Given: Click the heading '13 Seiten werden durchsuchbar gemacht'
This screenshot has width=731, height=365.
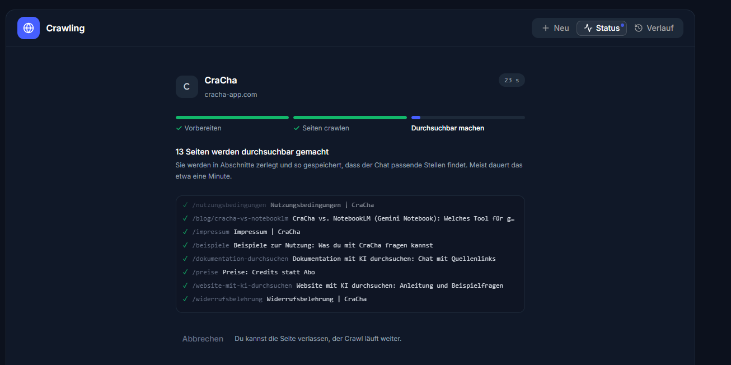Looking at the screenshot, I should point(252,152).
